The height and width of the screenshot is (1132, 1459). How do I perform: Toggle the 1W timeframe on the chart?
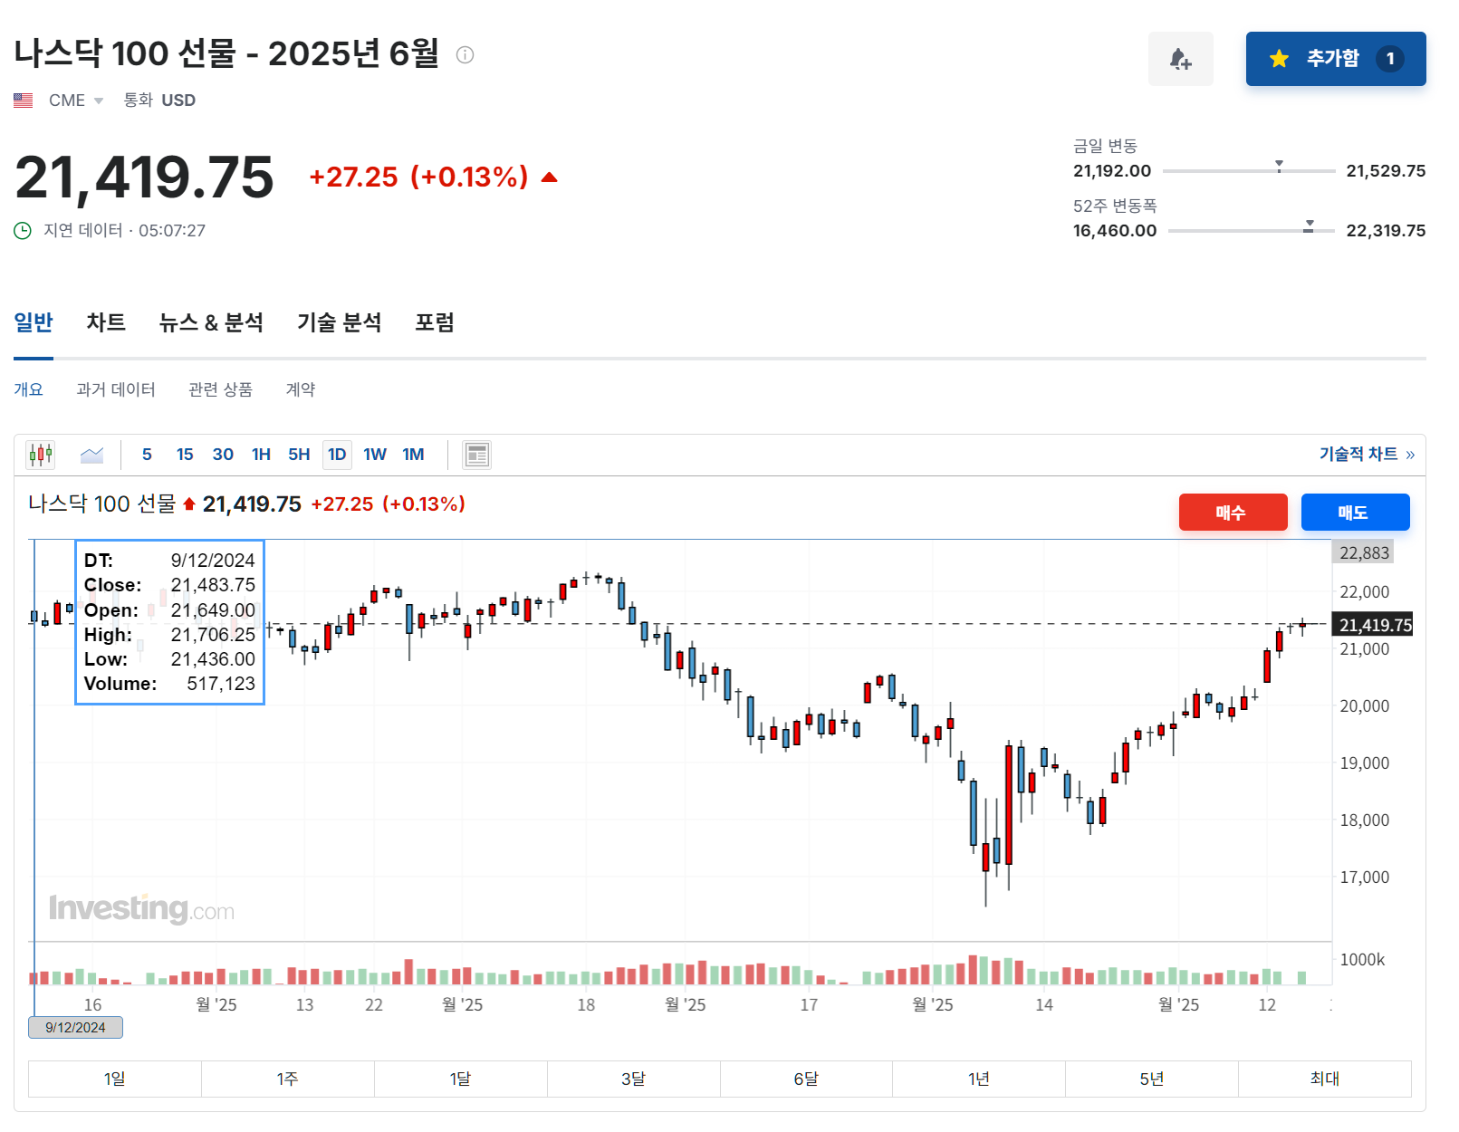point(374,454)
